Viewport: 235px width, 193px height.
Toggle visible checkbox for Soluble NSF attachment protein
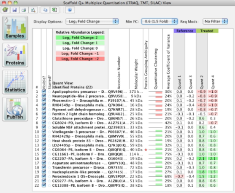[x=44, y=127]
